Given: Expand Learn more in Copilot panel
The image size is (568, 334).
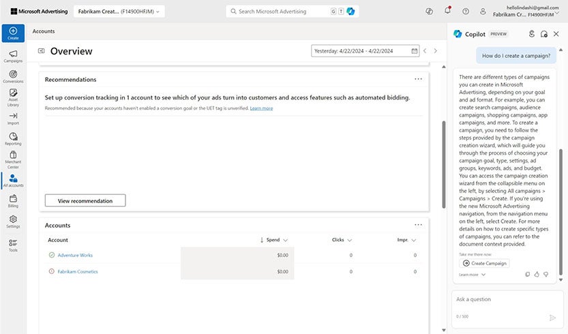Looking at the screenshot, I should click(x=472, y=275).
